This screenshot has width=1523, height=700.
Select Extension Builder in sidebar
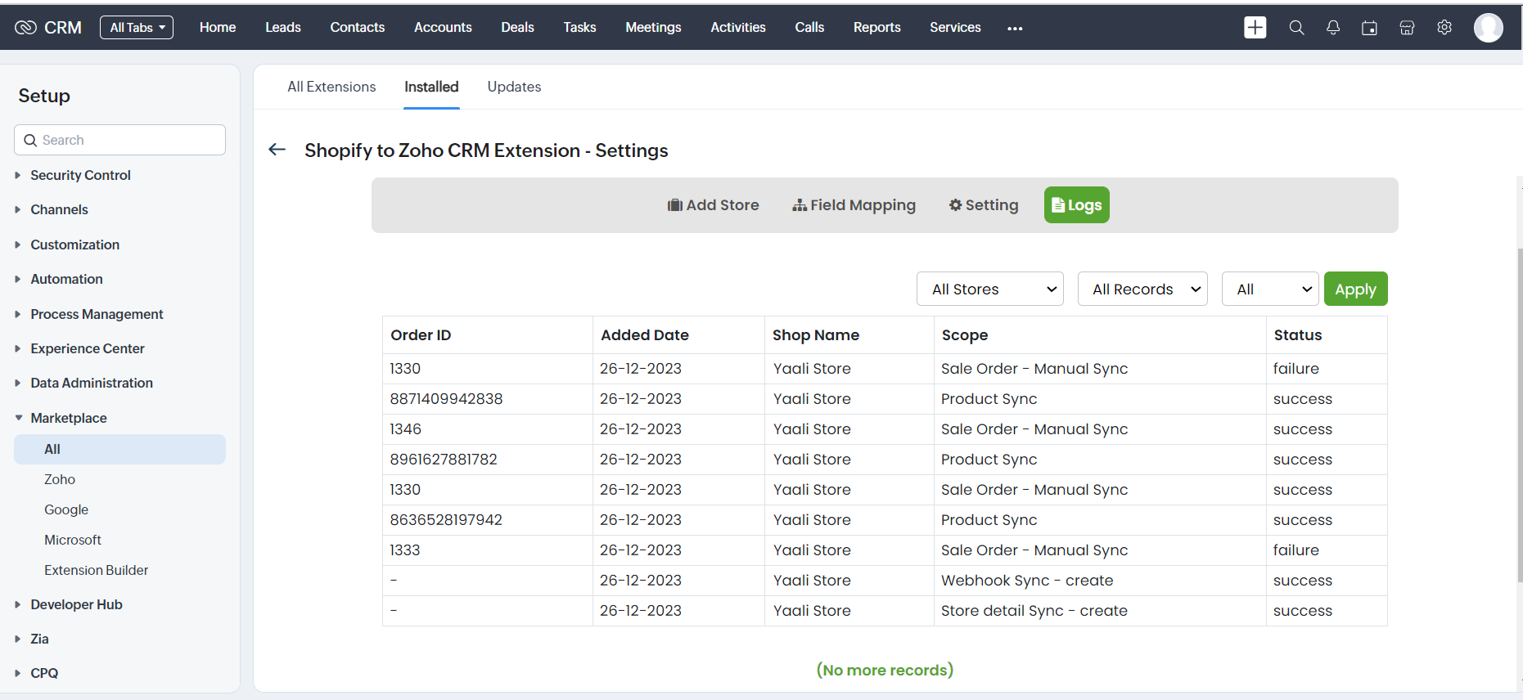(x=96, y=570)
